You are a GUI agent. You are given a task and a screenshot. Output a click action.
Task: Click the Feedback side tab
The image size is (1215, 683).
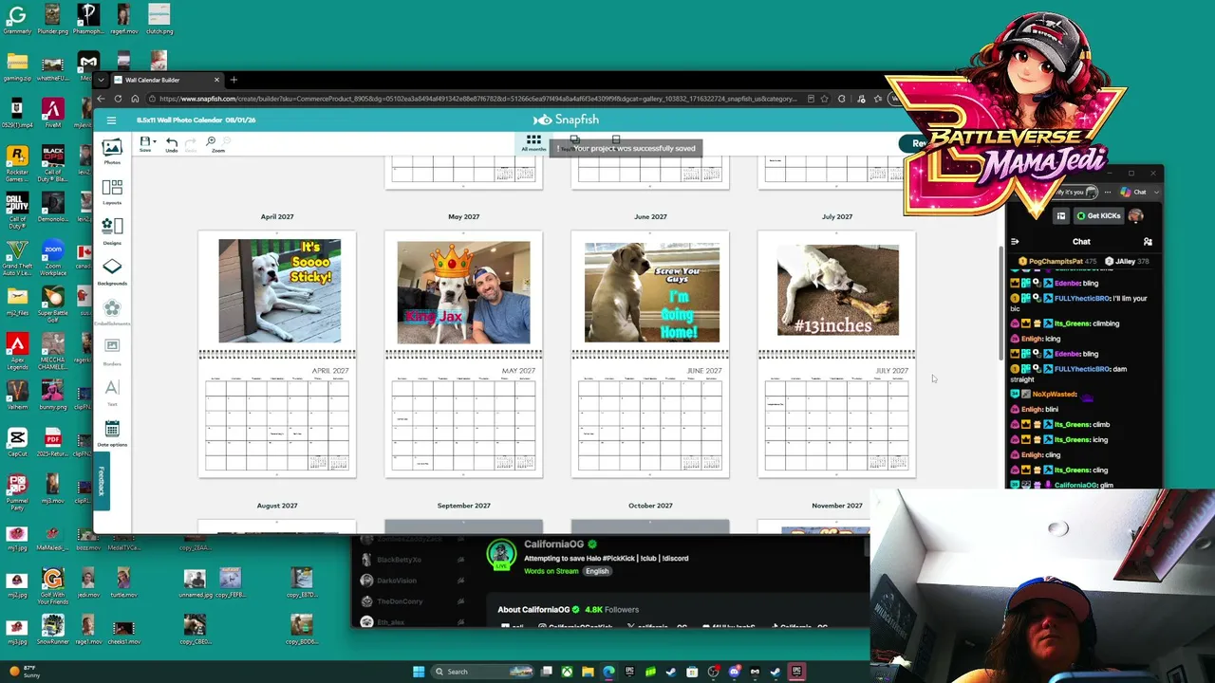(101, 481)
